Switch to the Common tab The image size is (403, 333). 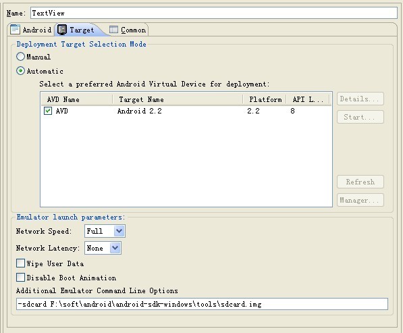coord(128,30)
